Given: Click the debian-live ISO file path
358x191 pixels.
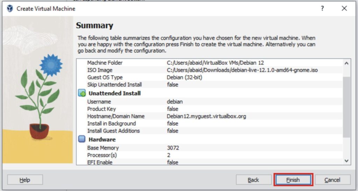Looking at the screenshot, I should point(242,70).
